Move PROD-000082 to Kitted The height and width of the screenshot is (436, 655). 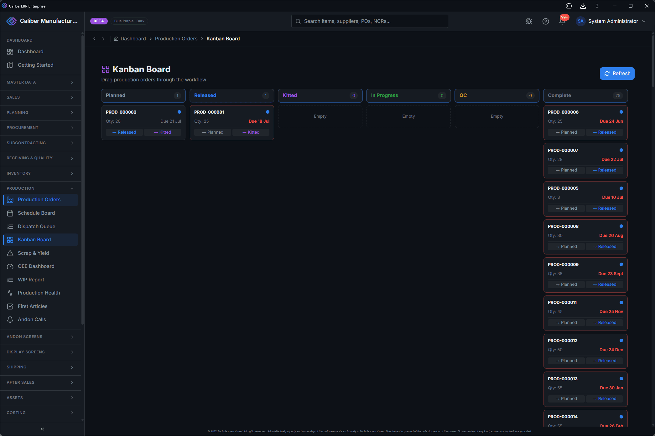163,132
